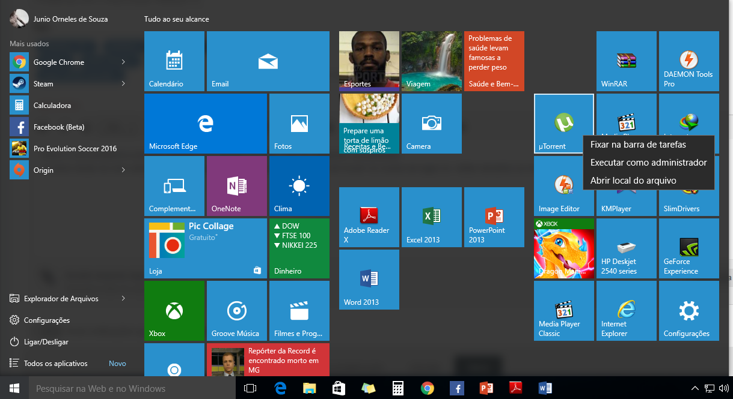Open the Email tile
This screenshot has width=733, height=399.
[x=268, y=61]
